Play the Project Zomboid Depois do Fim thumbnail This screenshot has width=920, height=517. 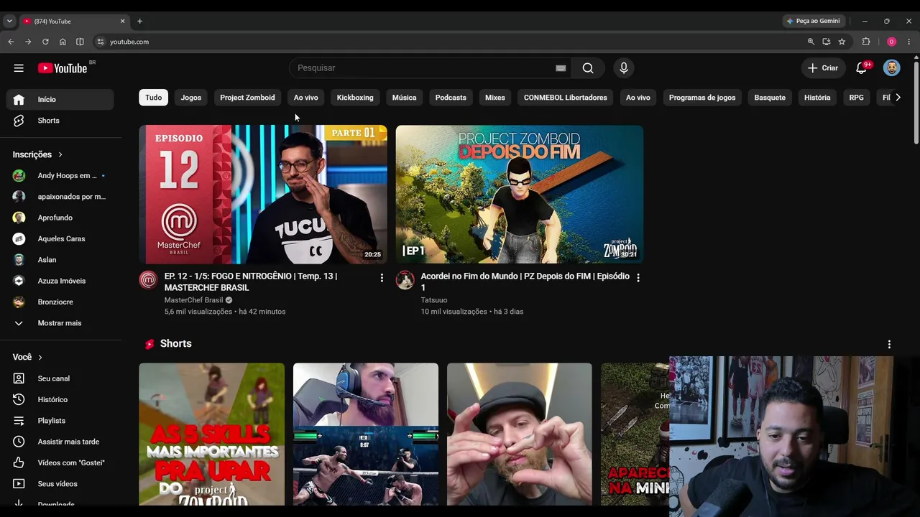point(520,195)
